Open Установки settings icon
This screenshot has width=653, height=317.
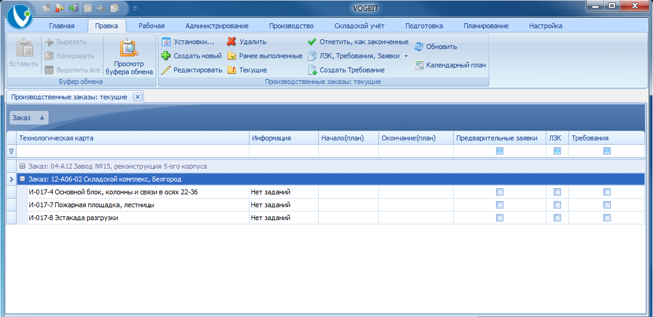166,42
